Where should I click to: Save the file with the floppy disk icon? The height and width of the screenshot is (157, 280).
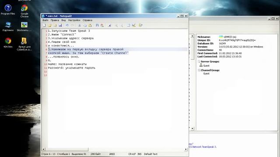(x=60, y=25)
